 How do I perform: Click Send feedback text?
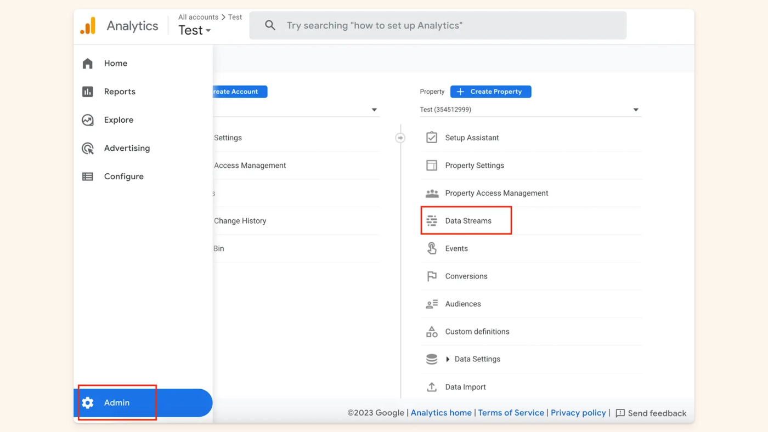click(657, 413)
